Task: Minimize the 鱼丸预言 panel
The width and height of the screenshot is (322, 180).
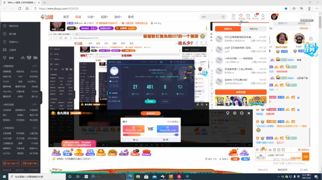Action: tap(241, 113)
